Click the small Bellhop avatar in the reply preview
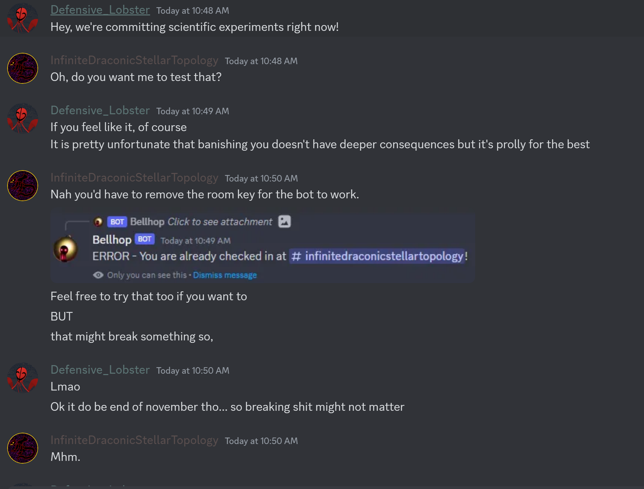Image resolution: width=644 pixels, height=489 pixels. (98, 222)
